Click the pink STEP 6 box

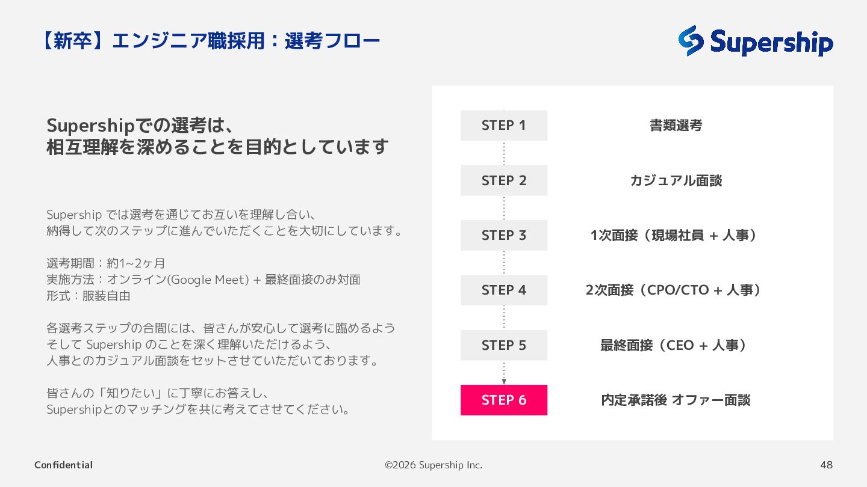coord(504,400)
